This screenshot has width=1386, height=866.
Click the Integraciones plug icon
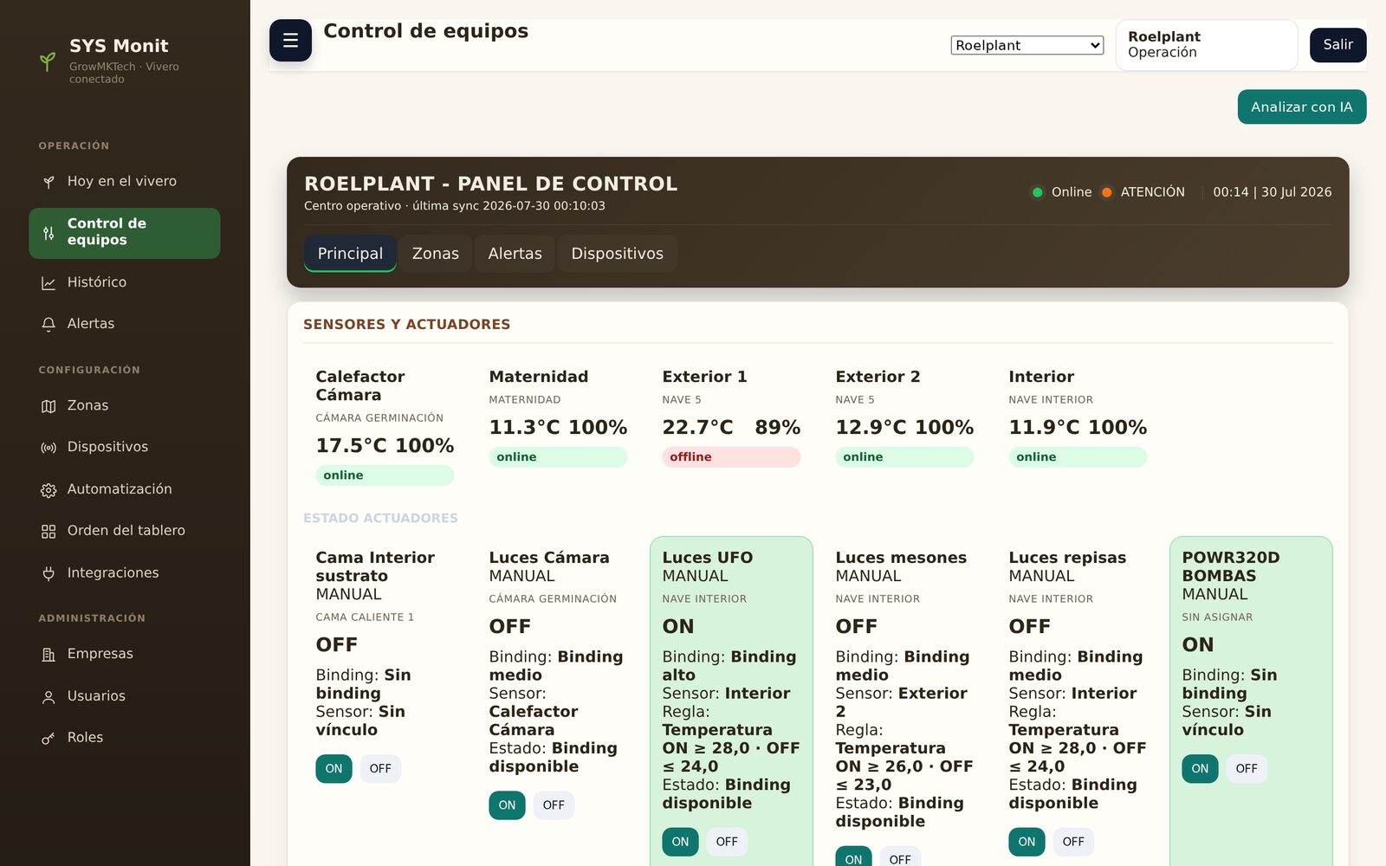[x=49, y=573]
